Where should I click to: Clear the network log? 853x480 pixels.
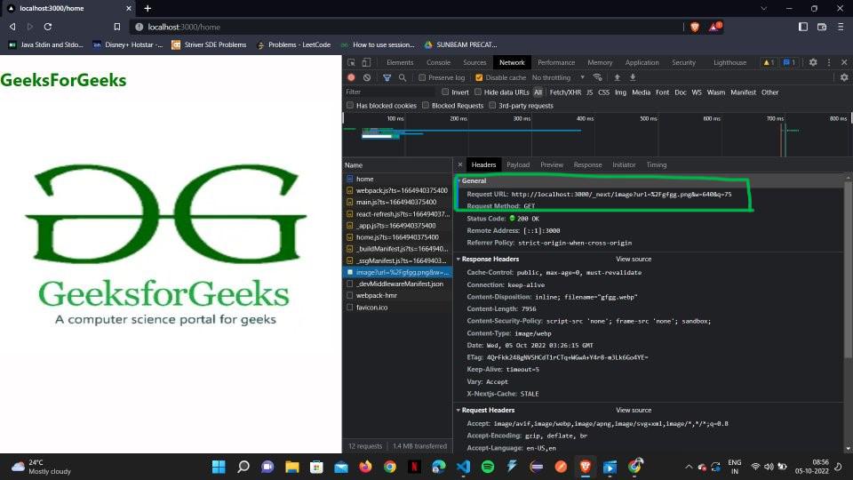(x=367, y=78)
